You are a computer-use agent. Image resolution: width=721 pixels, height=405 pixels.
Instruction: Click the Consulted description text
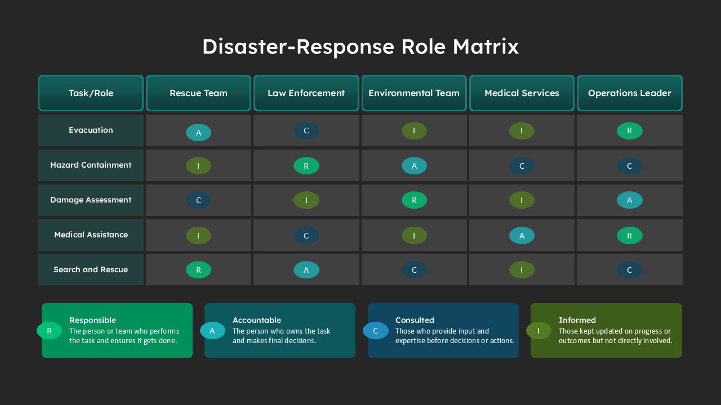click(455, 336)
